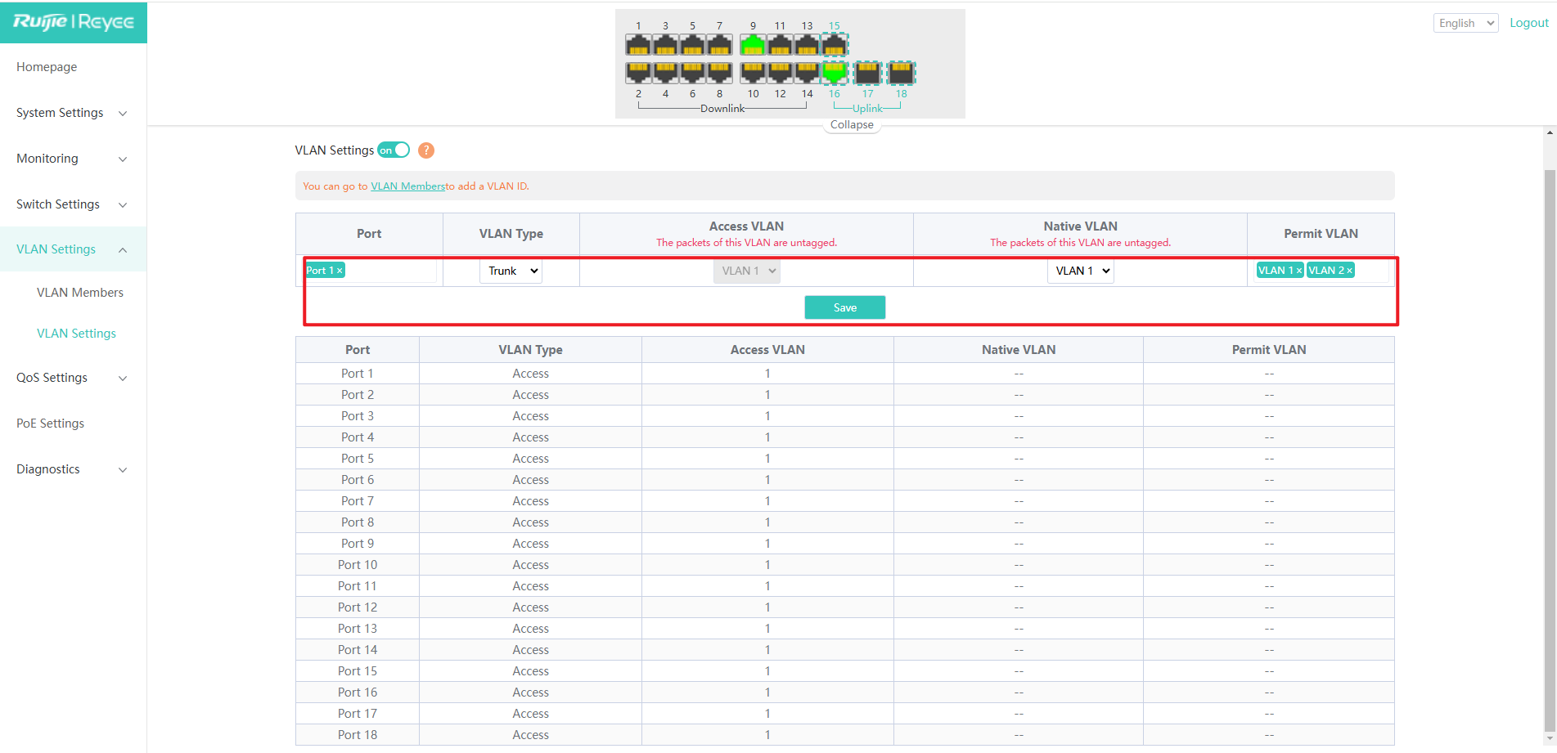Viewport: 1557px width, 753px height.
Task: Click the Save button
Action: point(844,307)
